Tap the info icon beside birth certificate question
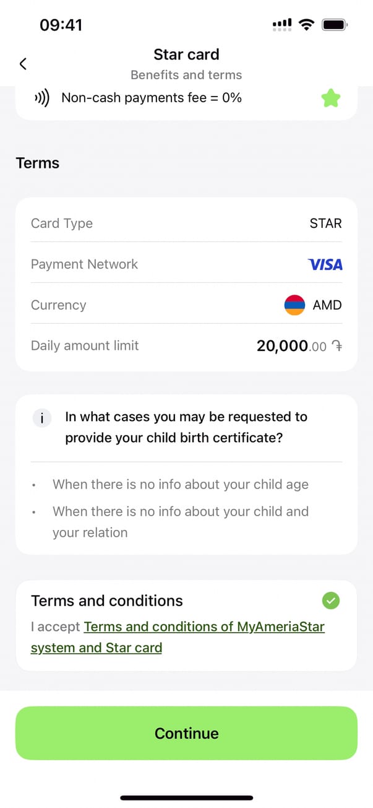Viewport: 373px width, 808px height. [42, 419]
